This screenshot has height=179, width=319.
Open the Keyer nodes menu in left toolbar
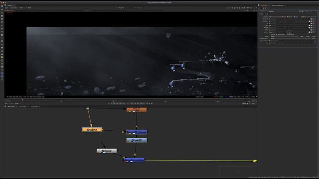tap(2, 25)
